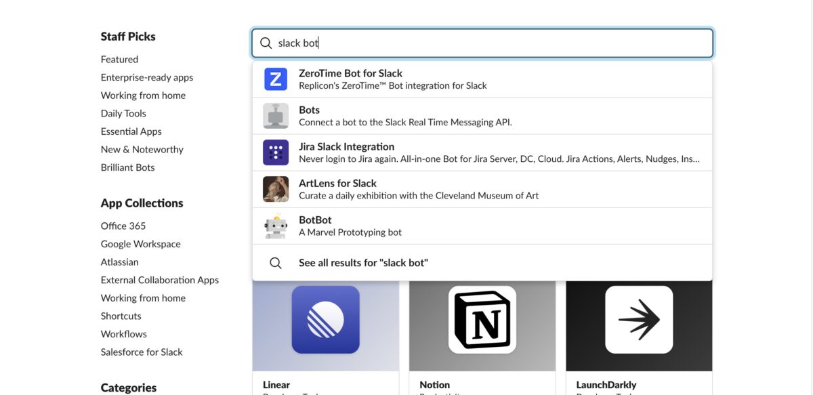Screen dimensions: 813x395
Task: Open External Collaboration Apps collection
Action: coord(160,280)
